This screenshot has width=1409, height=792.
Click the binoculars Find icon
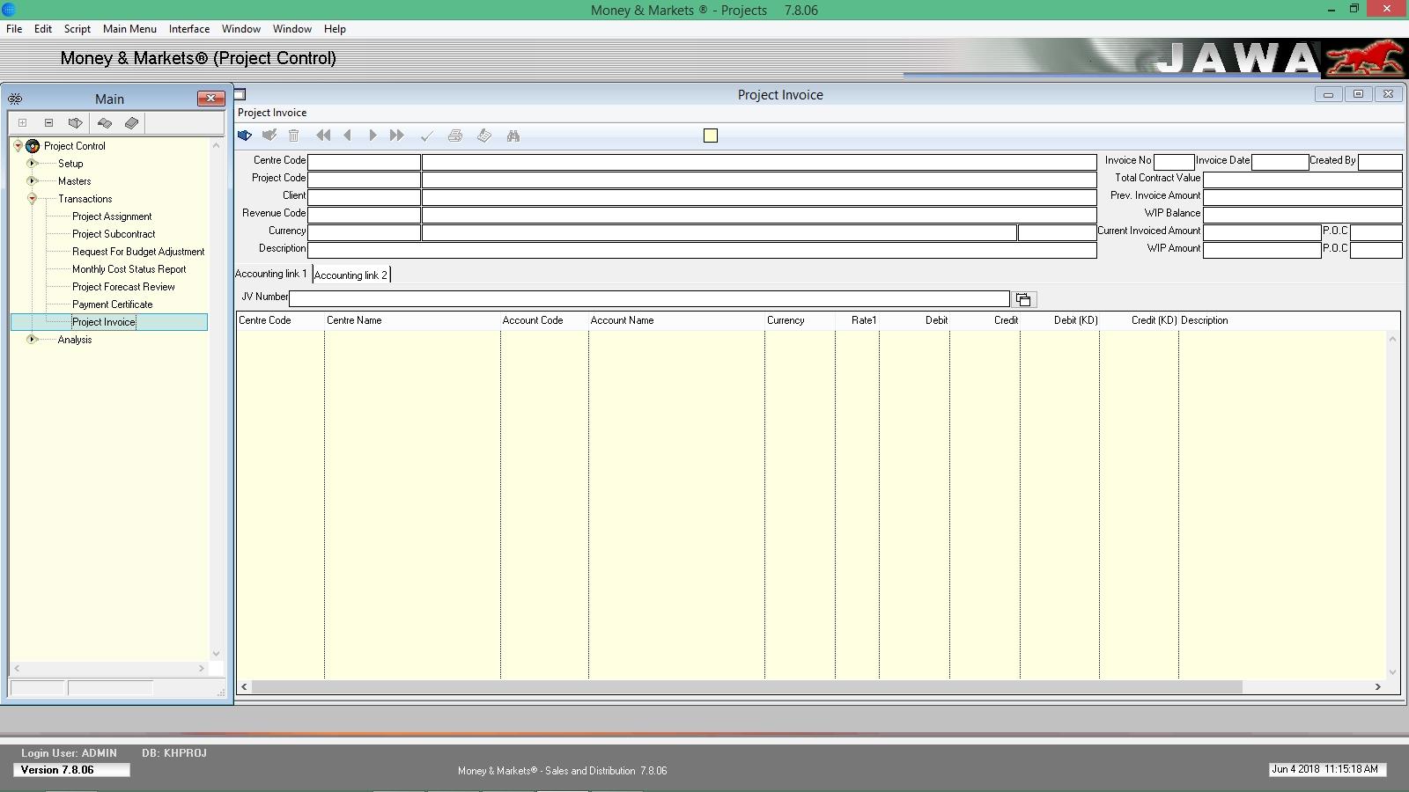(513, 136)
